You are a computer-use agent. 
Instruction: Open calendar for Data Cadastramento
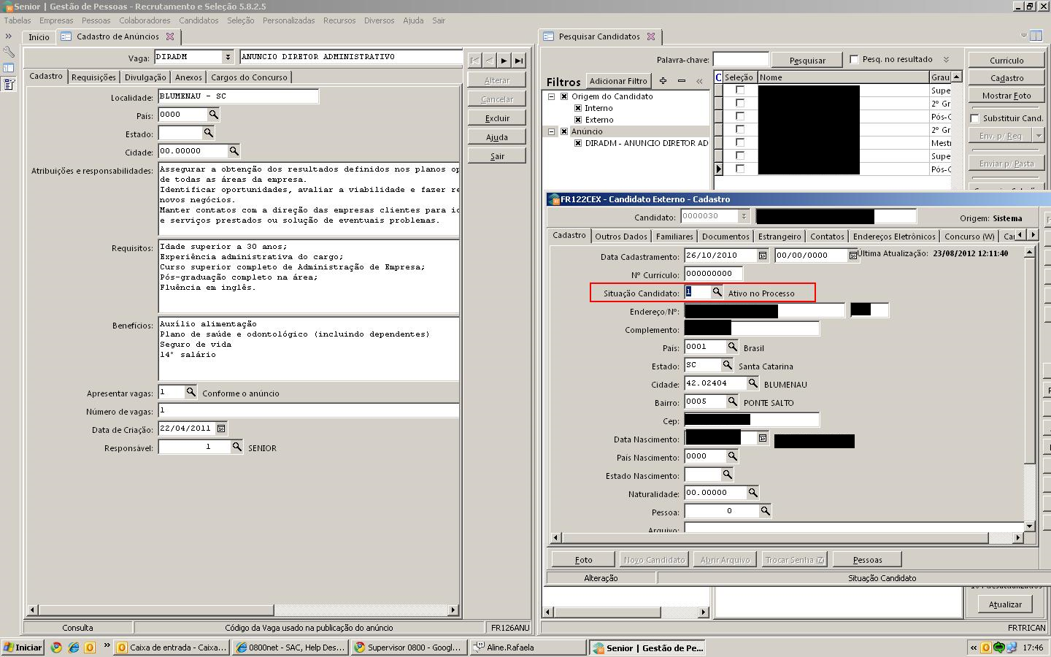tap(763, 255)
